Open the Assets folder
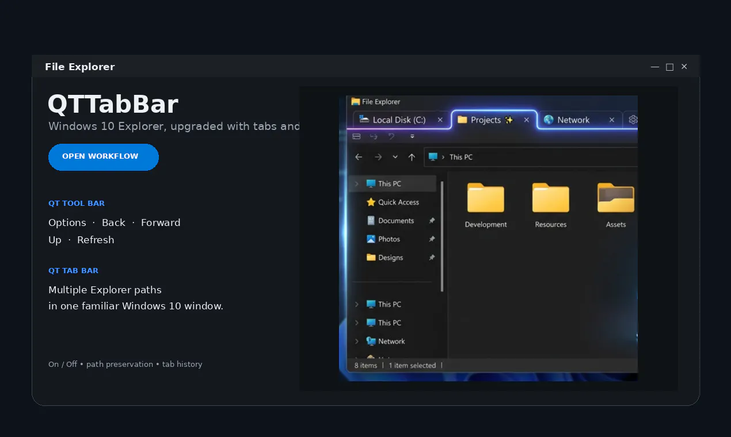Screen dimensions: 731x437 click(x=616, y=205)
